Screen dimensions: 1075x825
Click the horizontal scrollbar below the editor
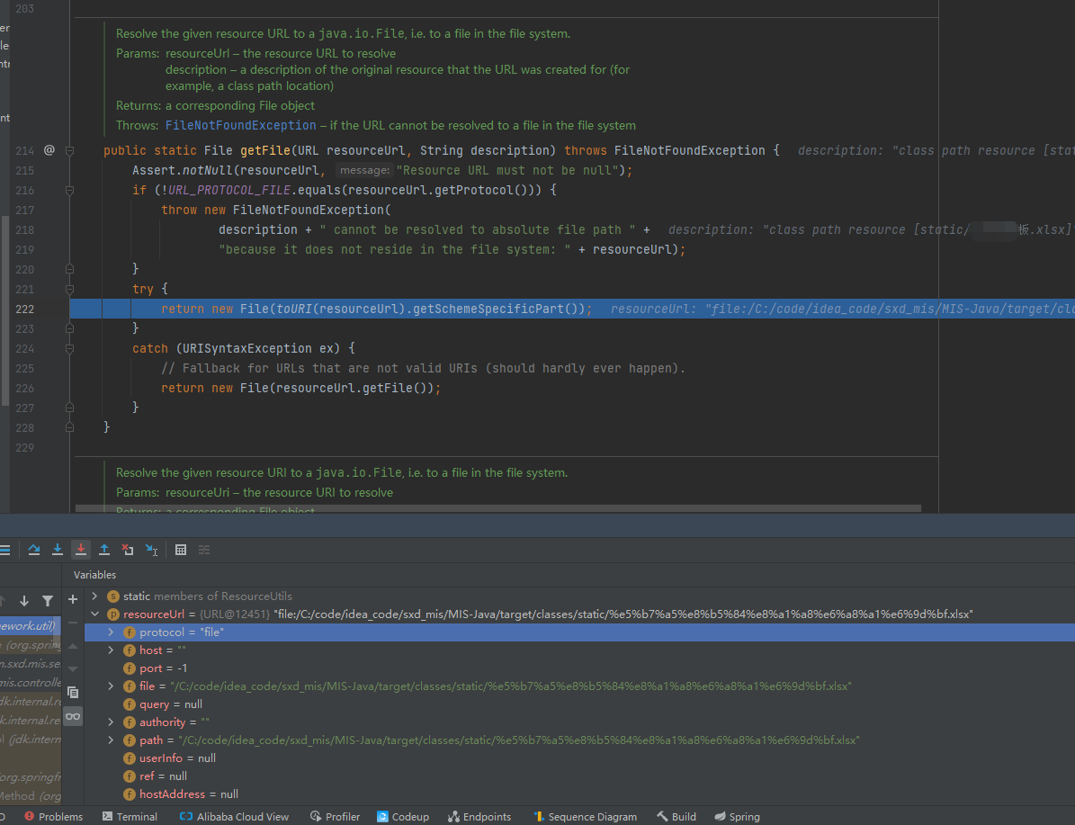[x=495, y=511]
